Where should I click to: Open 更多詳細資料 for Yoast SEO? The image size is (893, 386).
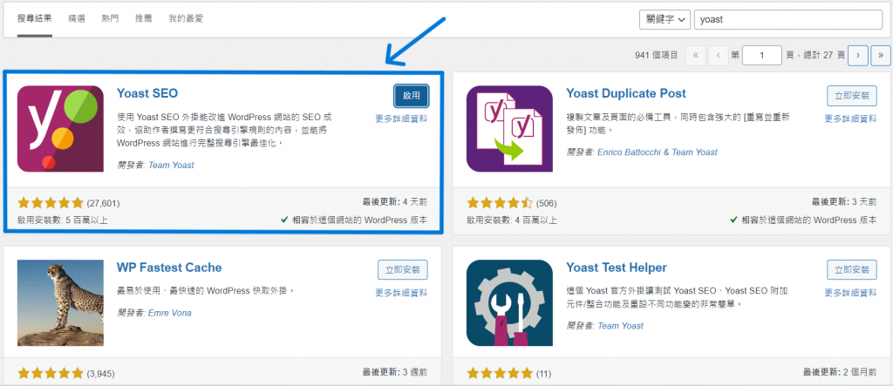401,119
